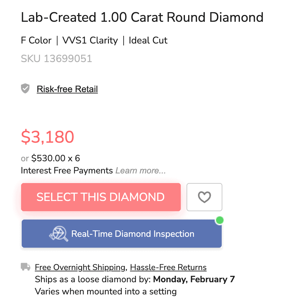This screenshot has width=299, height=304.
Task: Click the $530.00 x 6 installment amount
Action: tap(56, 158)
